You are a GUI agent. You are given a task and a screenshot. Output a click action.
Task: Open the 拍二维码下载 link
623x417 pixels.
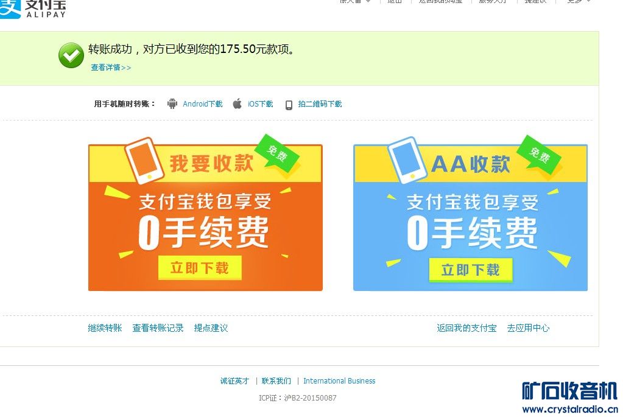[320, 103]
